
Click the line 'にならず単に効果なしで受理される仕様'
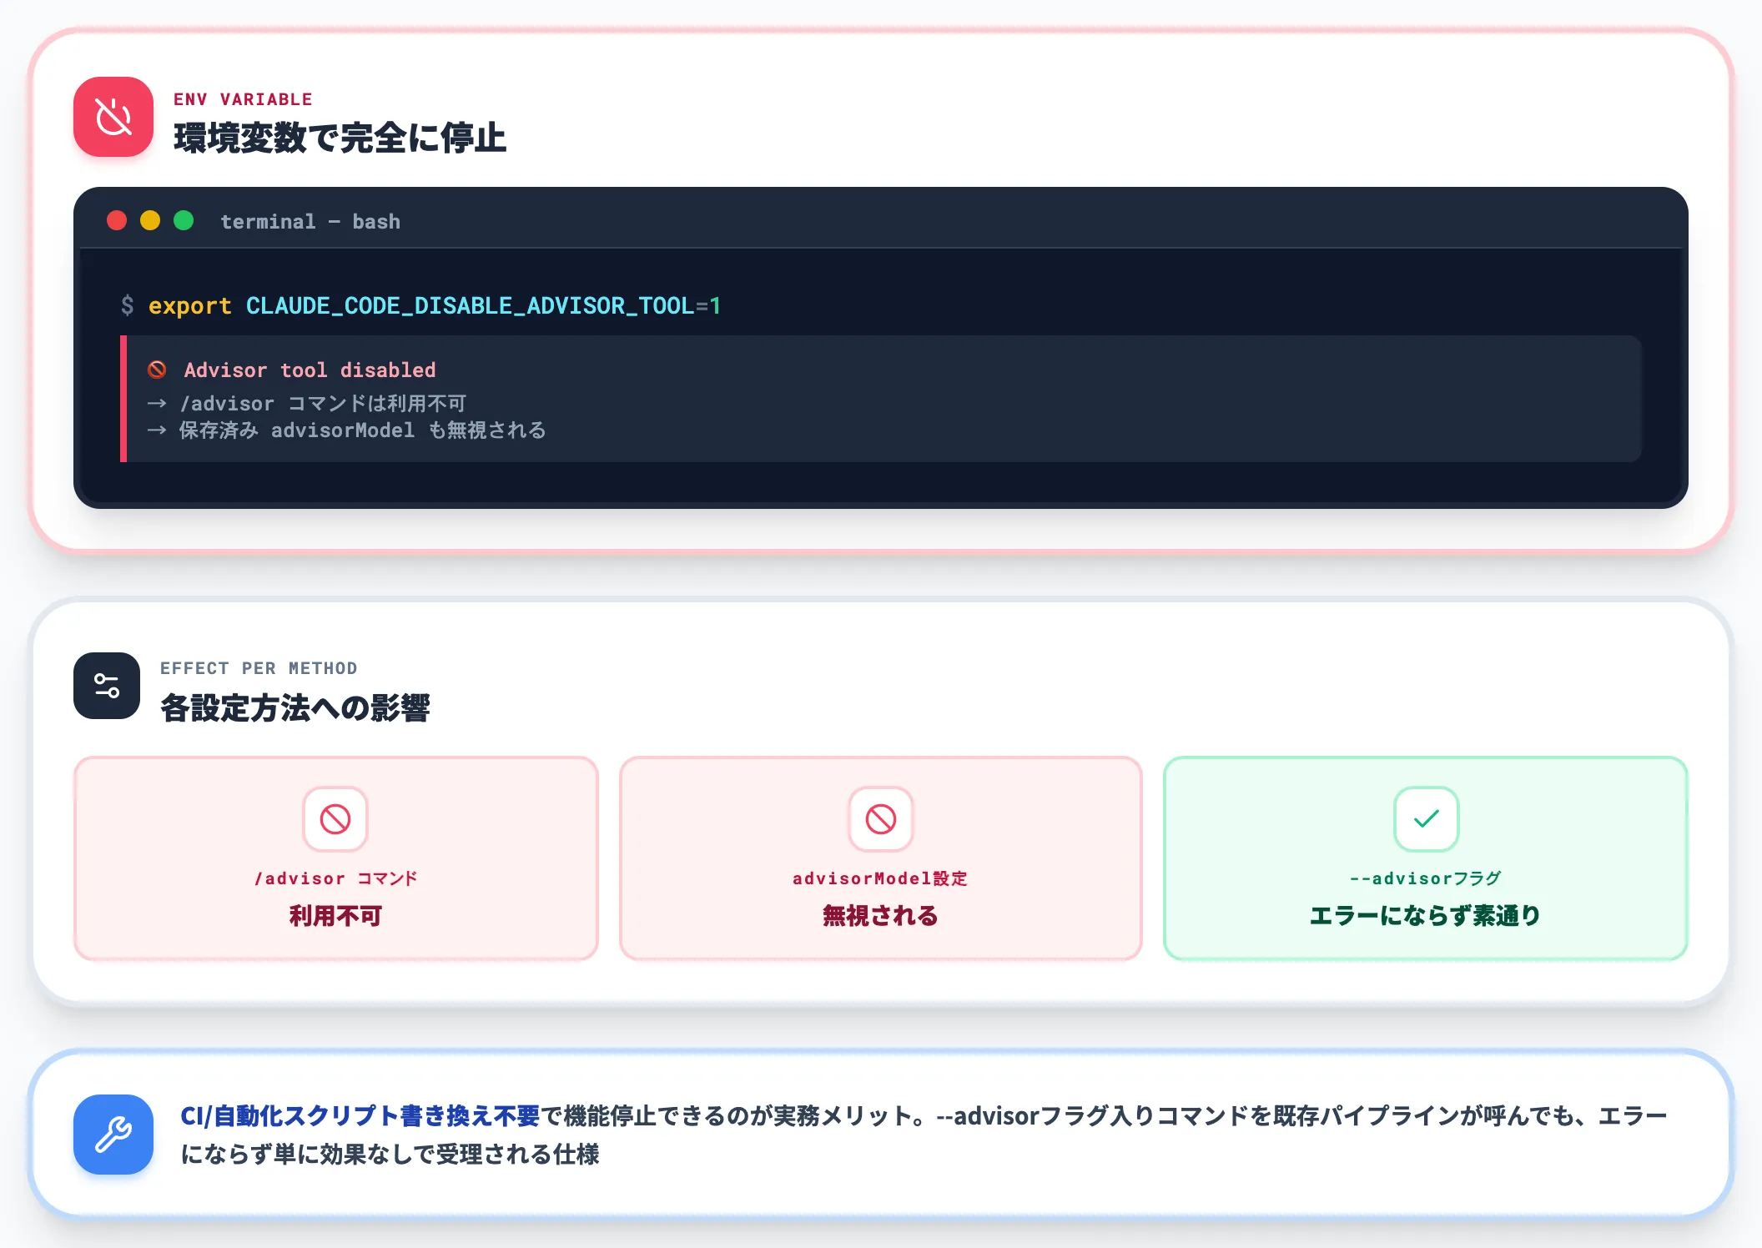point(390,1155)
